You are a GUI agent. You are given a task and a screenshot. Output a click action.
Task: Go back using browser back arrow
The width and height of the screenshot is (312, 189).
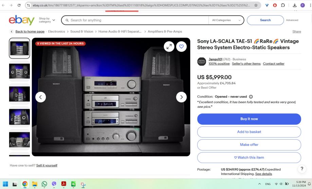click(x=3, y=5)
